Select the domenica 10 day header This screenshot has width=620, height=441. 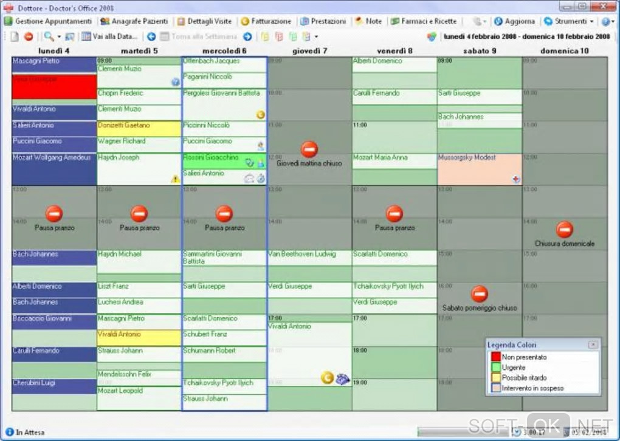(x=565, y=50)
